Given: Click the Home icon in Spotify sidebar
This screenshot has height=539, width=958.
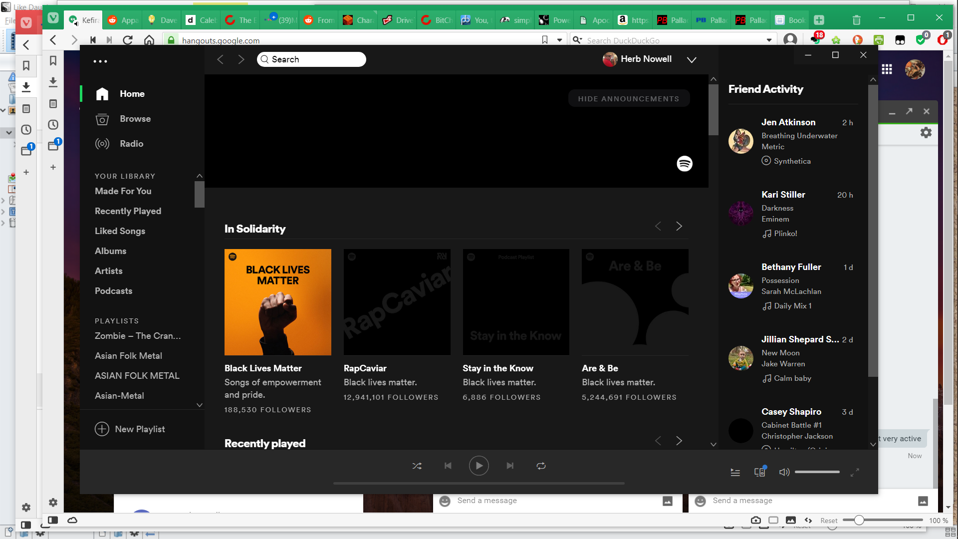Looking at the screenshot, I should (102, 94).
